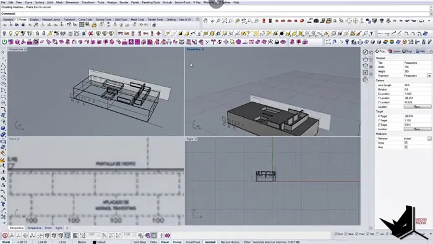The height and width of the screenshot is (244, 433).
Task: Open the Right viewport title menu arrow
Action: [196, 139]
